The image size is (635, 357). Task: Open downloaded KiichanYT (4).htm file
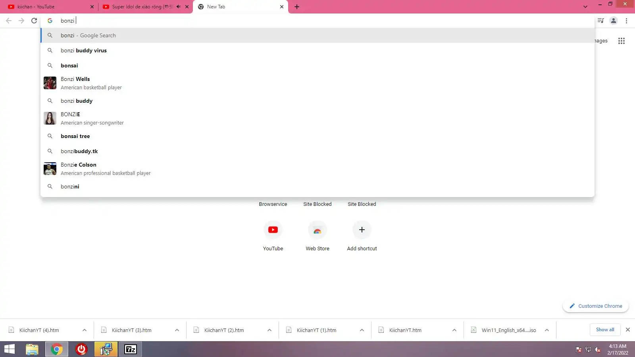click(x=39, y=330)
